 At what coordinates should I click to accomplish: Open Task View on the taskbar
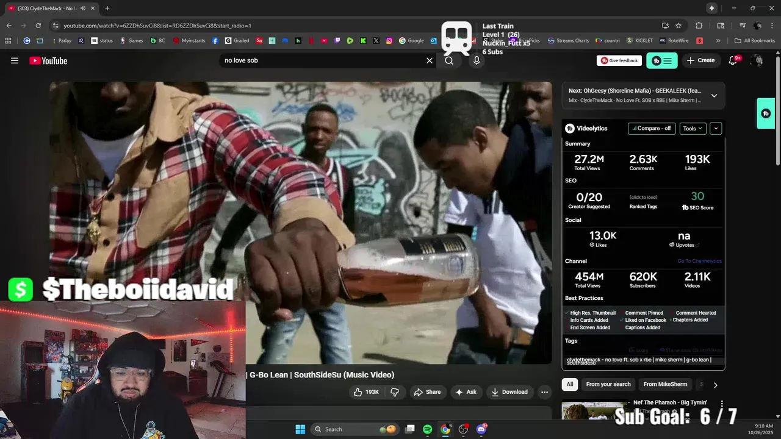pyautogui.click(x=410, y=429)
